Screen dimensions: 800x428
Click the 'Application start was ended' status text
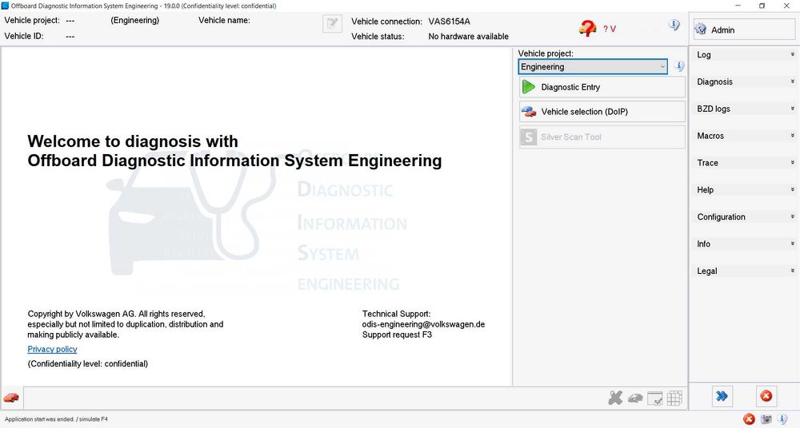pyautogui.click(x=56, y=419)
